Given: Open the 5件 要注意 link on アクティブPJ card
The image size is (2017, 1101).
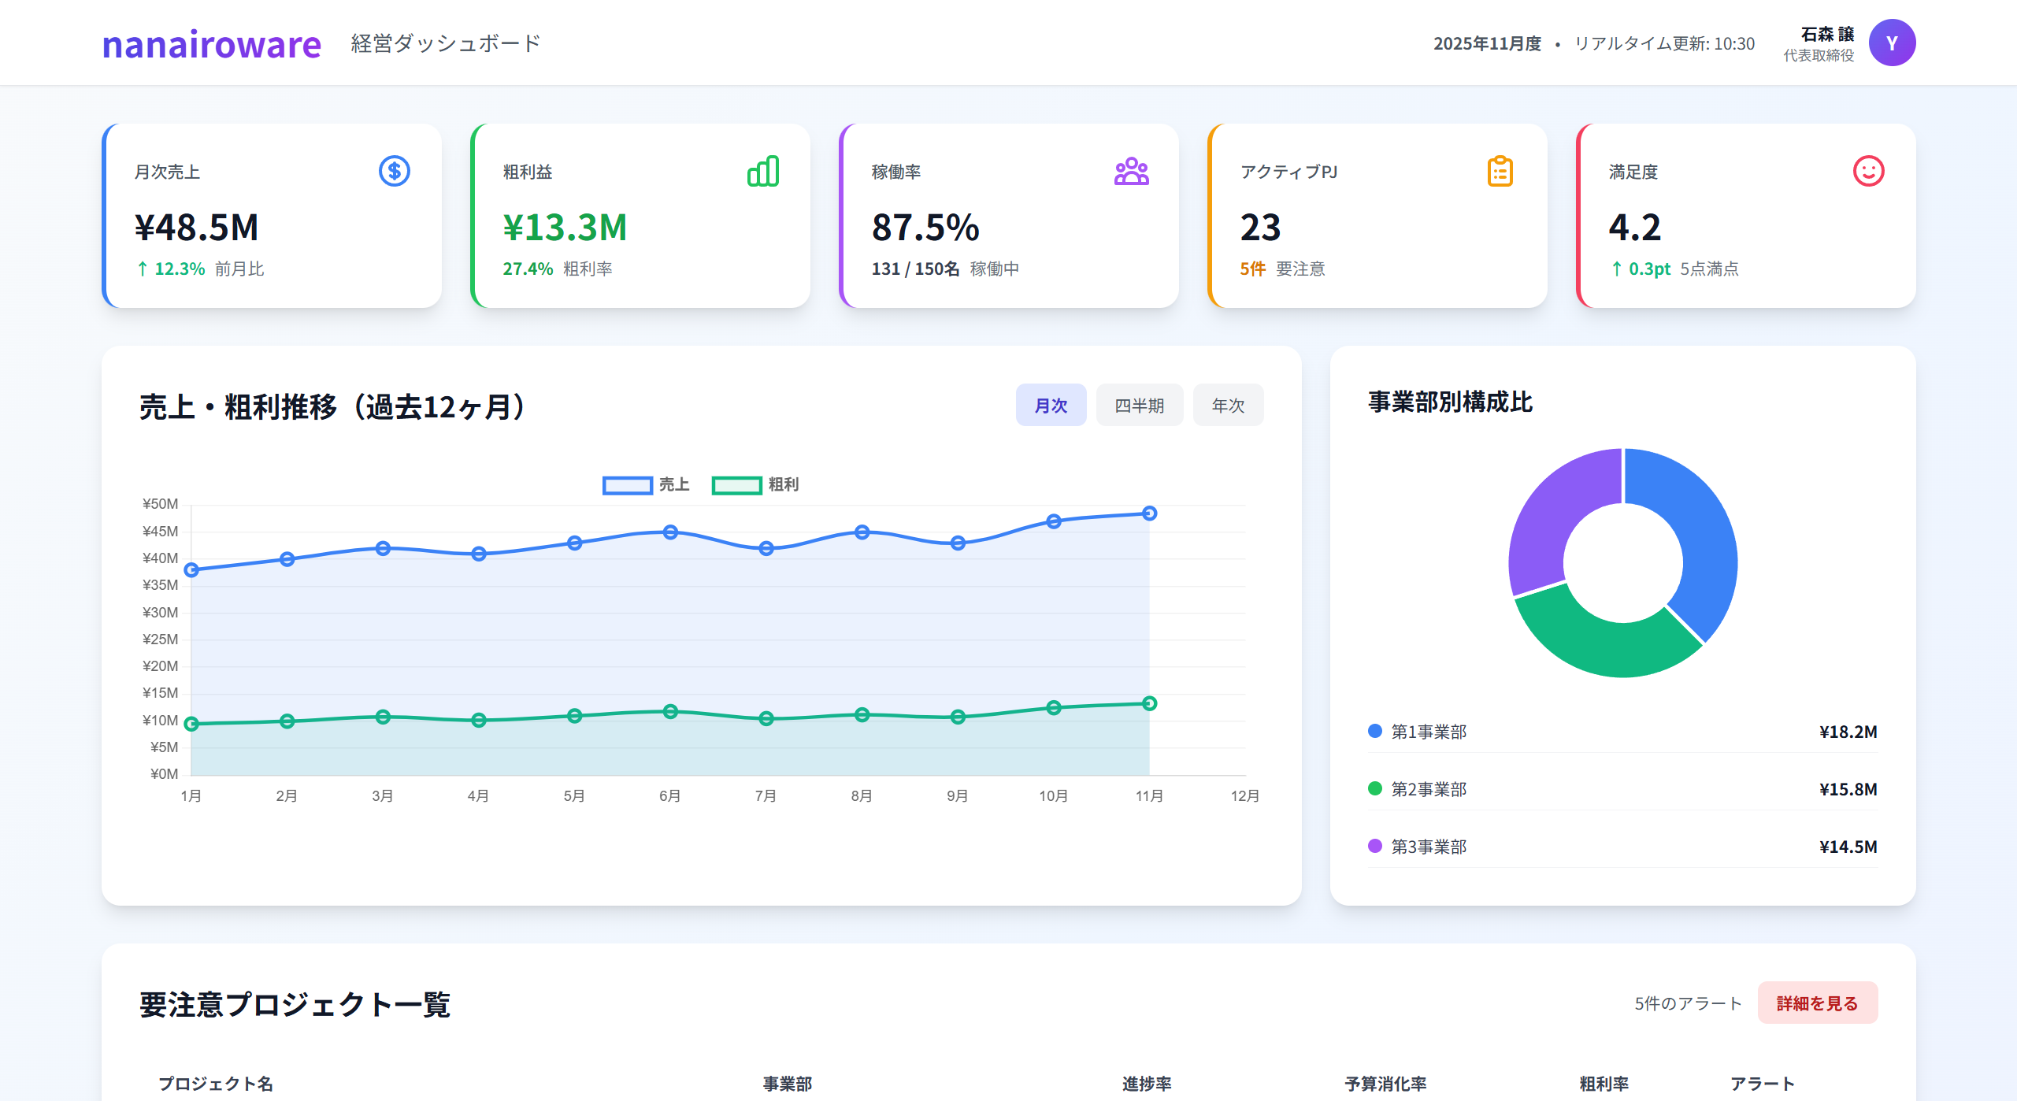Looking at the screenshot, I should 1253,269.
